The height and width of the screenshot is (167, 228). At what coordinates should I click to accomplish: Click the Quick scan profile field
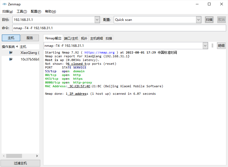[155, 20]
